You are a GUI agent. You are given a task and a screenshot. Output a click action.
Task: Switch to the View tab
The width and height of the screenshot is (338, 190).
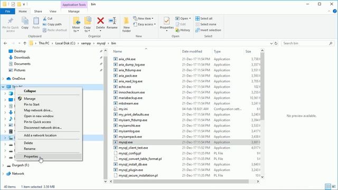click(x=53, y=11)
